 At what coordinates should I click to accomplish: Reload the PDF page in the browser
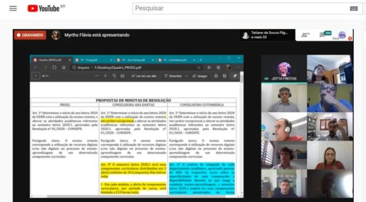tap(54, 67)
